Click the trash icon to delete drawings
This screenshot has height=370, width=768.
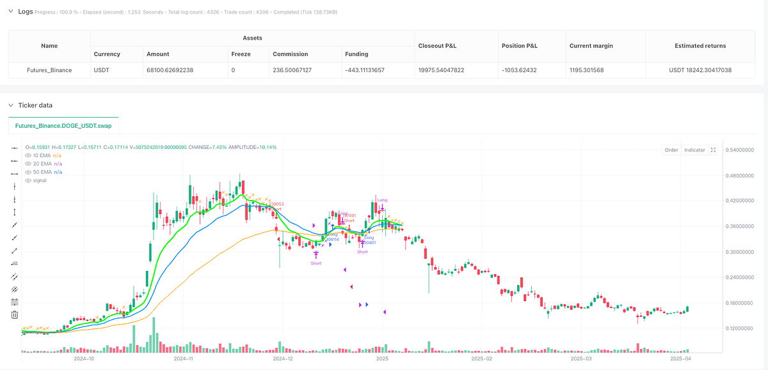coord(13,314)
